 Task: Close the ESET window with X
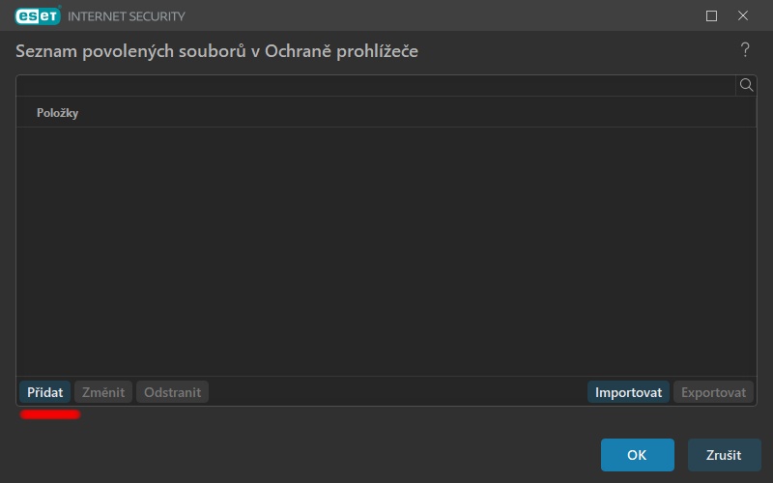(743, 15)
